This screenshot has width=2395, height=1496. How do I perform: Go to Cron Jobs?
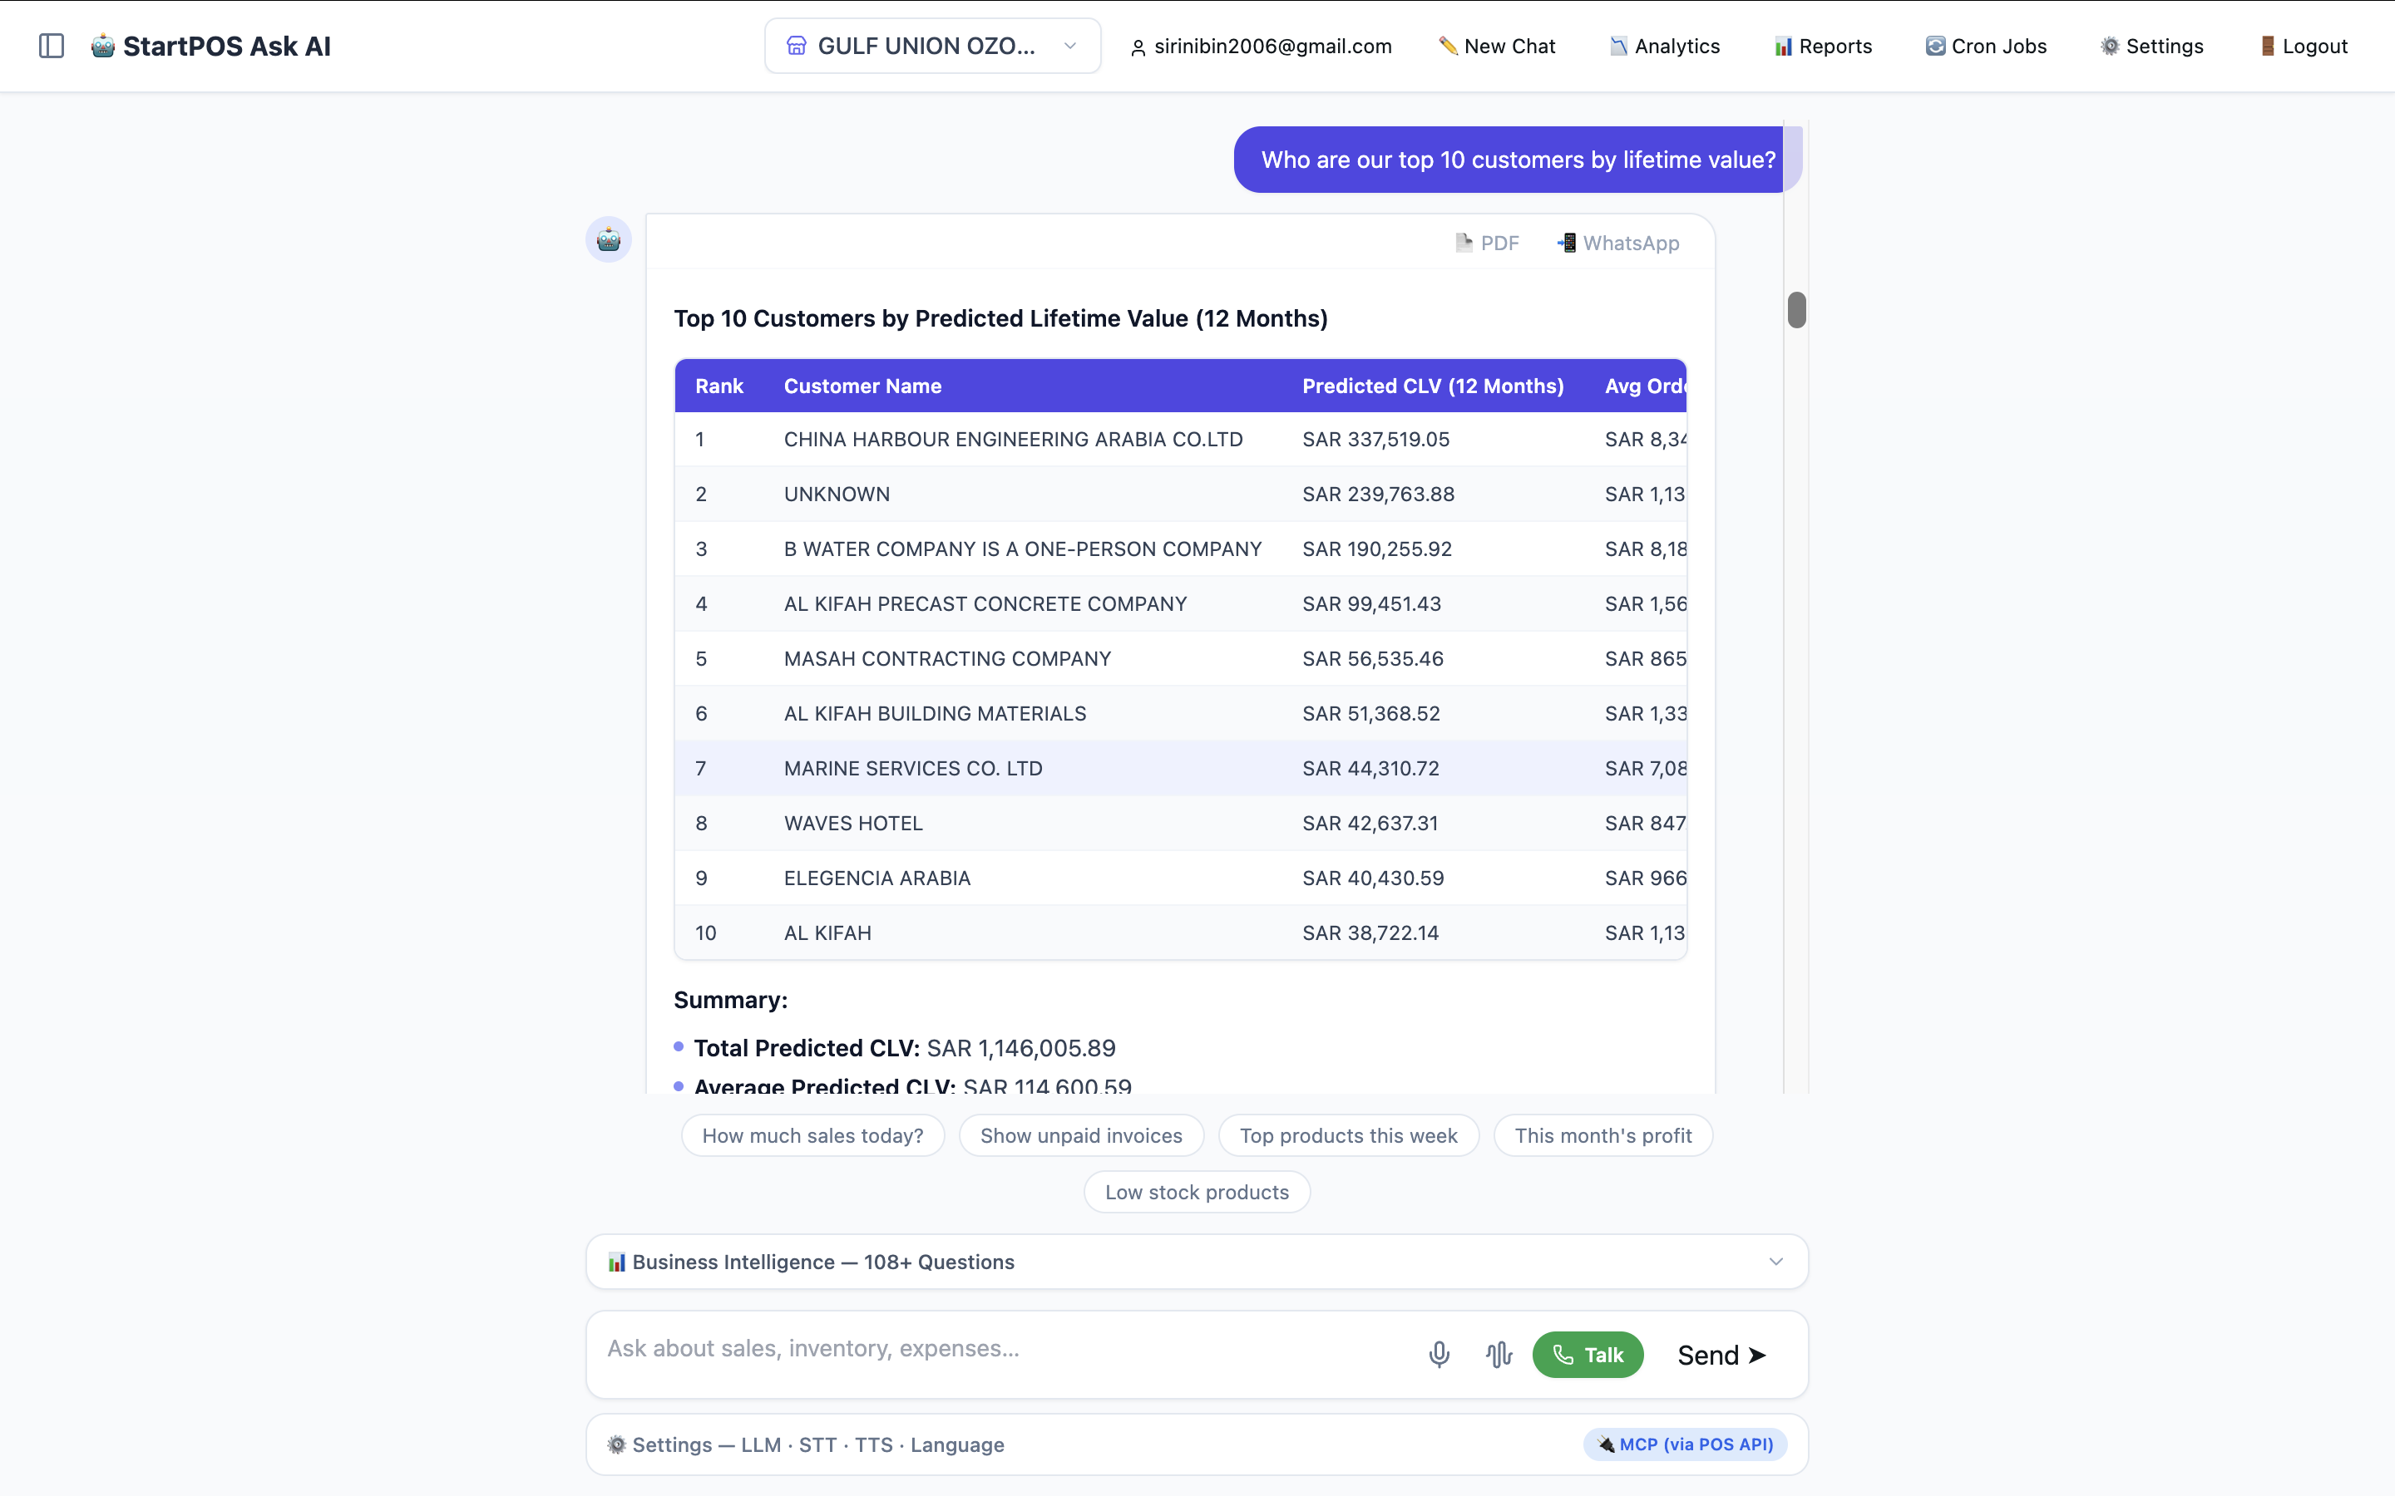(x=1986, y=46)
